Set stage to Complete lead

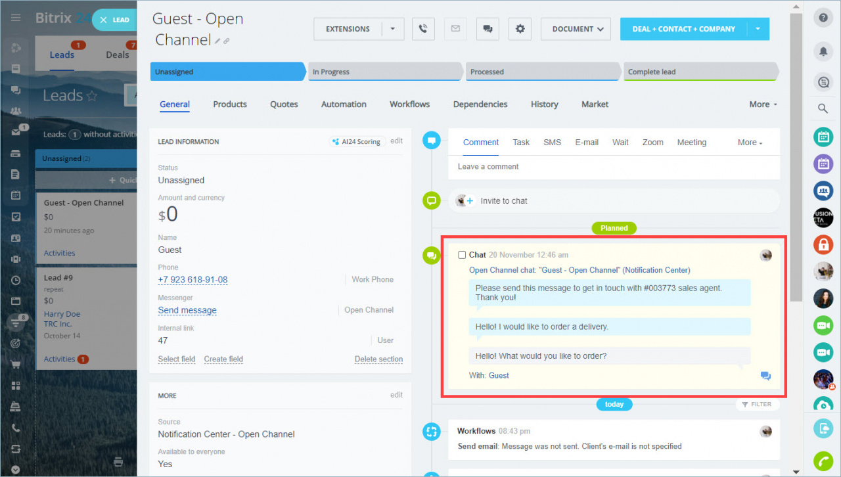click(x=701, y=72)
